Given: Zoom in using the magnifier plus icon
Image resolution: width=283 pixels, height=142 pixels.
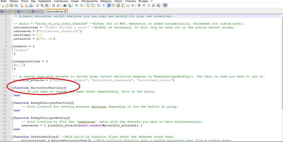Looking at the screenshot, I should [76, 6].
